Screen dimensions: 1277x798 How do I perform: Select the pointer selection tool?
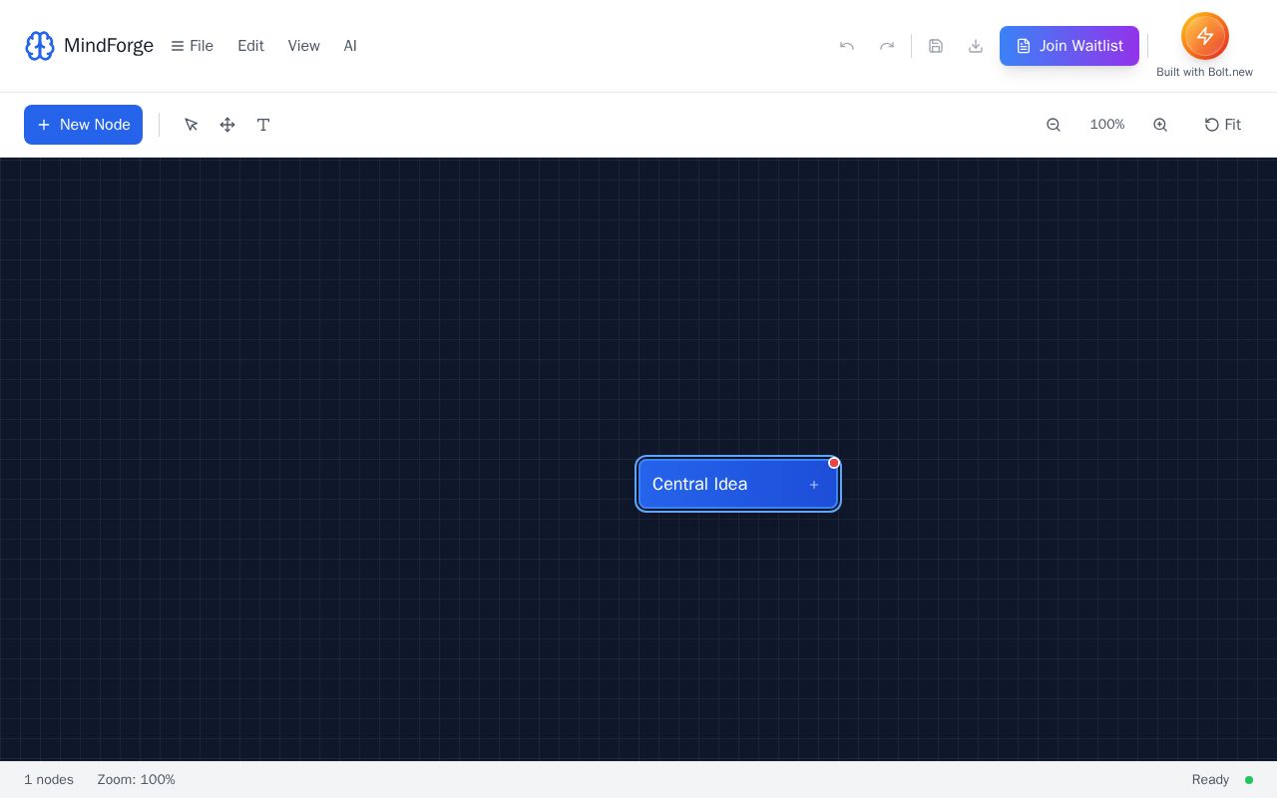[x=192, y=125]
